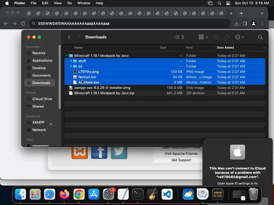
Task: Collapse Minecraft 1.19.1 Modpack by Jezz folder
Action: (67, 56)
